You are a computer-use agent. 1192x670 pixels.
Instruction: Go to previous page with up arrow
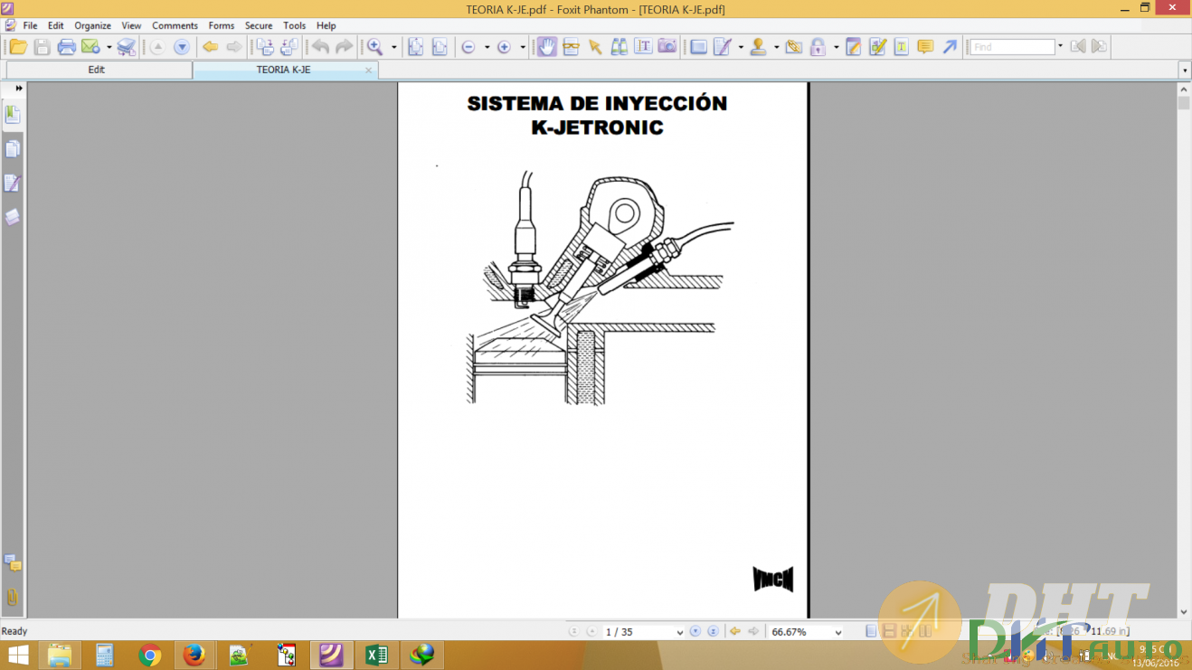157,47
